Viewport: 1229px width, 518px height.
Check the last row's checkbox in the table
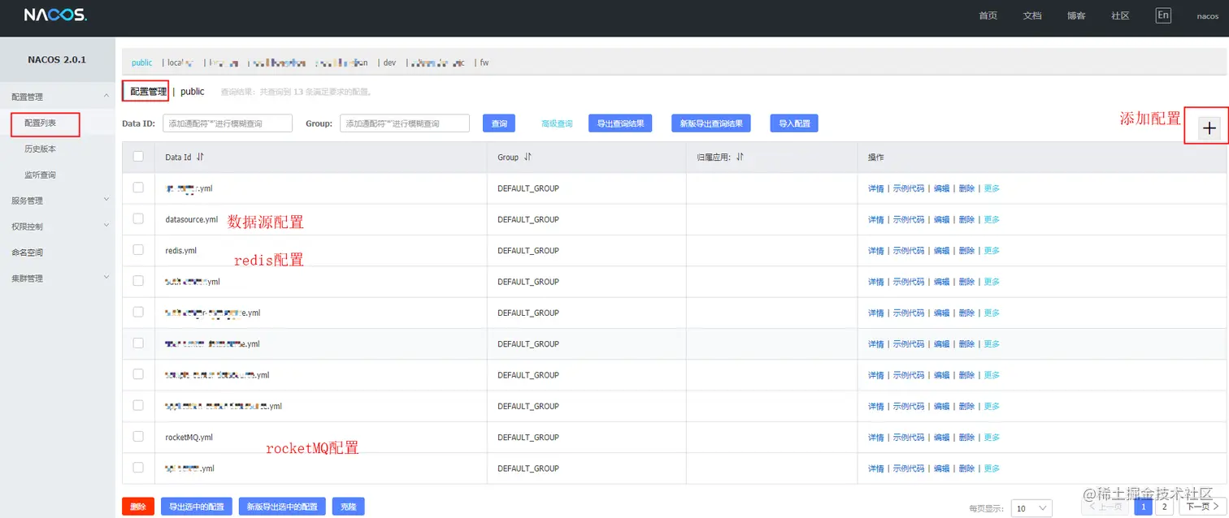tap(138, 468)
